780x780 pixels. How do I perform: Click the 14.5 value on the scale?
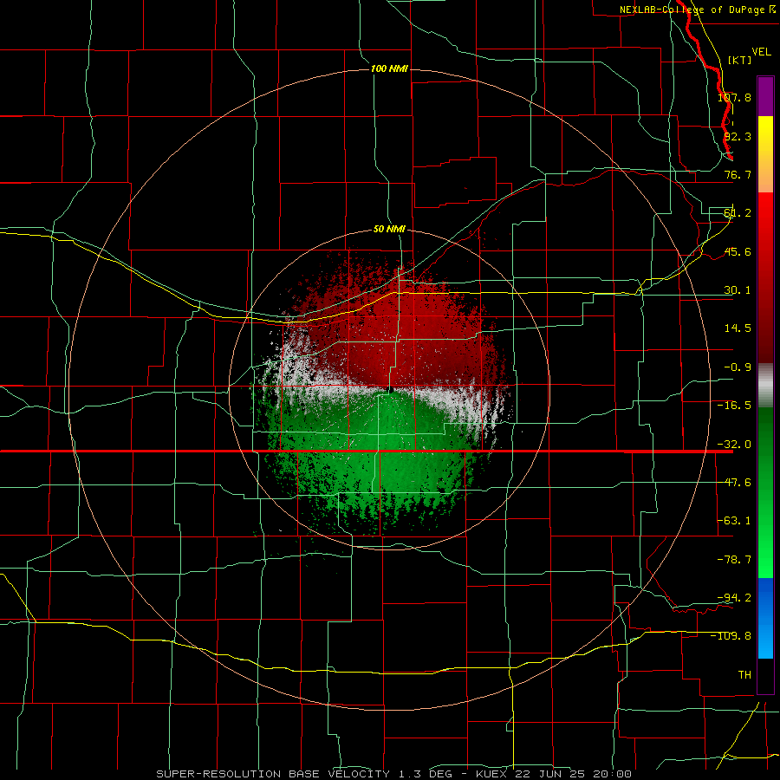coord(738,328)
